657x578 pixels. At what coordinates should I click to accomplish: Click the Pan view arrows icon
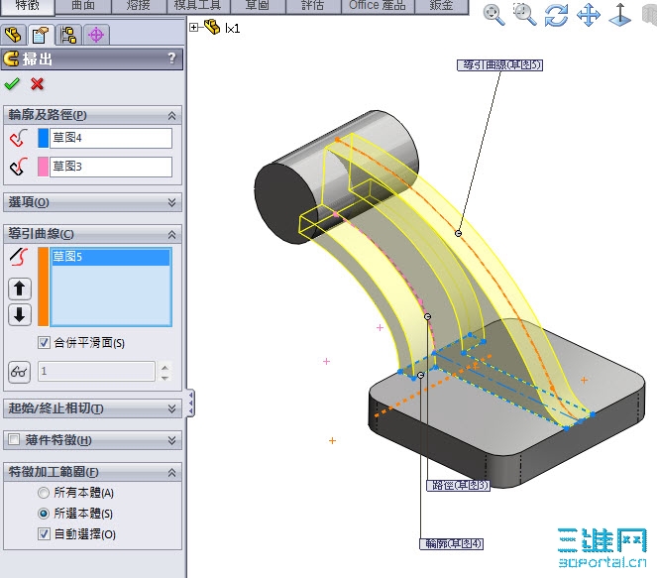click(589, 15)
